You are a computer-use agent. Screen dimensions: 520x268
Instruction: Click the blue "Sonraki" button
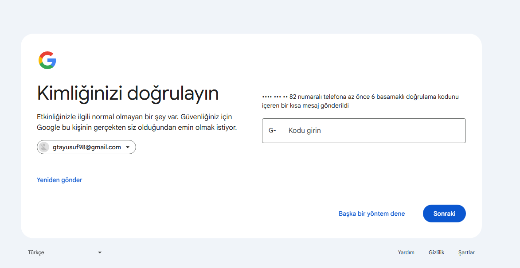click(x=444, y=214)
